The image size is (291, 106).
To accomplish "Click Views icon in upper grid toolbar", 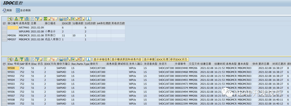I will pyautogui.click(x=67, y=19).
